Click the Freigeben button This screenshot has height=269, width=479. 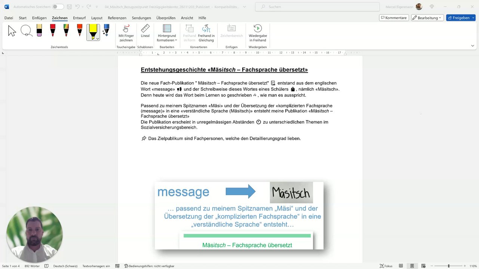pos(461,18)
